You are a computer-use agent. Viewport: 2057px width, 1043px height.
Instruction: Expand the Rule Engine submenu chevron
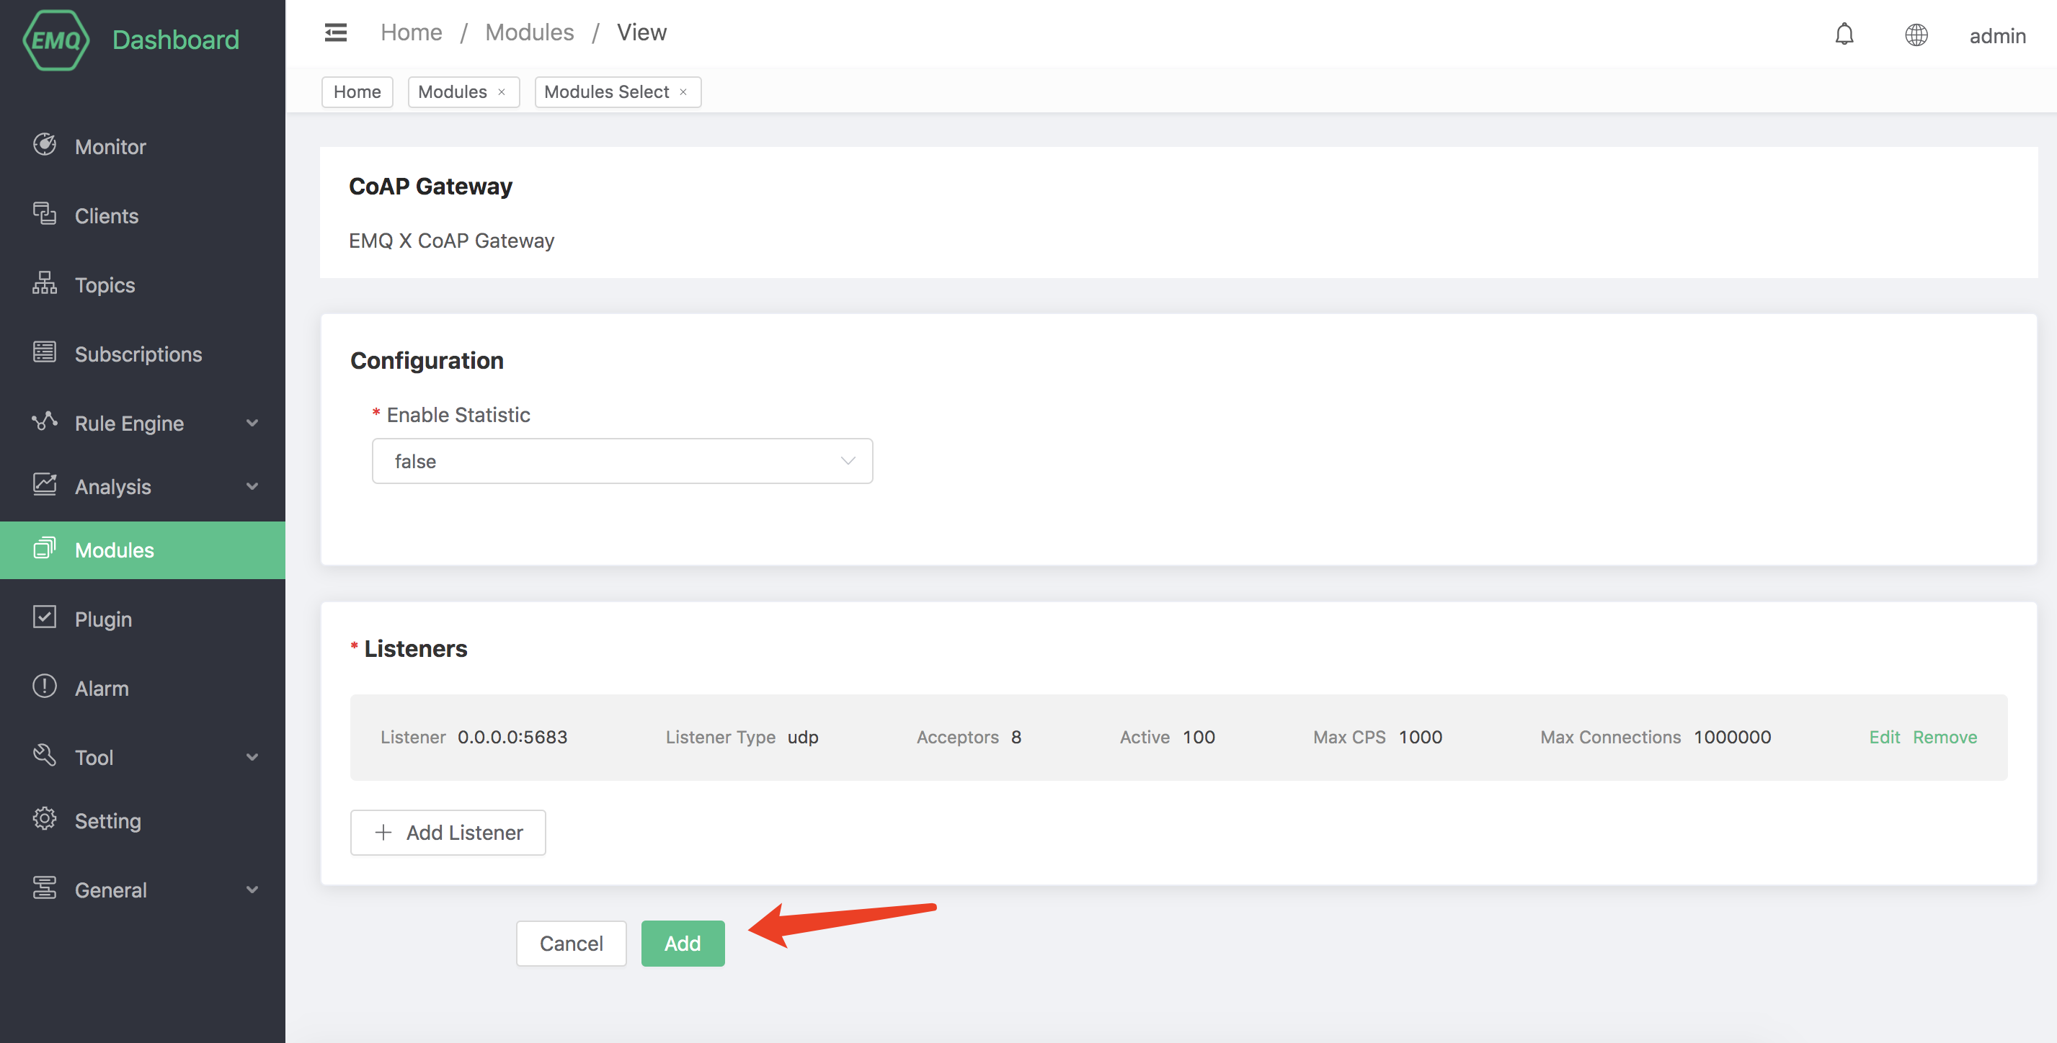coord(252,423)
